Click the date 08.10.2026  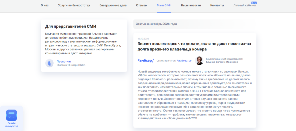pos(143,39)
